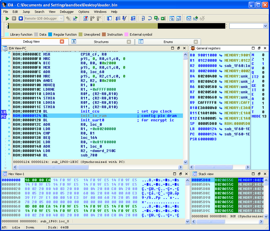Close the General registers panel
270x231 pixels.
coord(265,48)
